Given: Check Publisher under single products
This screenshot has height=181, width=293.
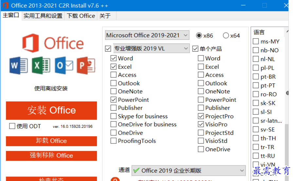Looking at the screenshot, I should pyautogui.click(x=201, y=108).
